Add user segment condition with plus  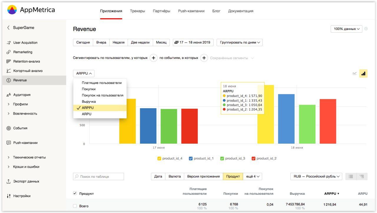point(153,58)
